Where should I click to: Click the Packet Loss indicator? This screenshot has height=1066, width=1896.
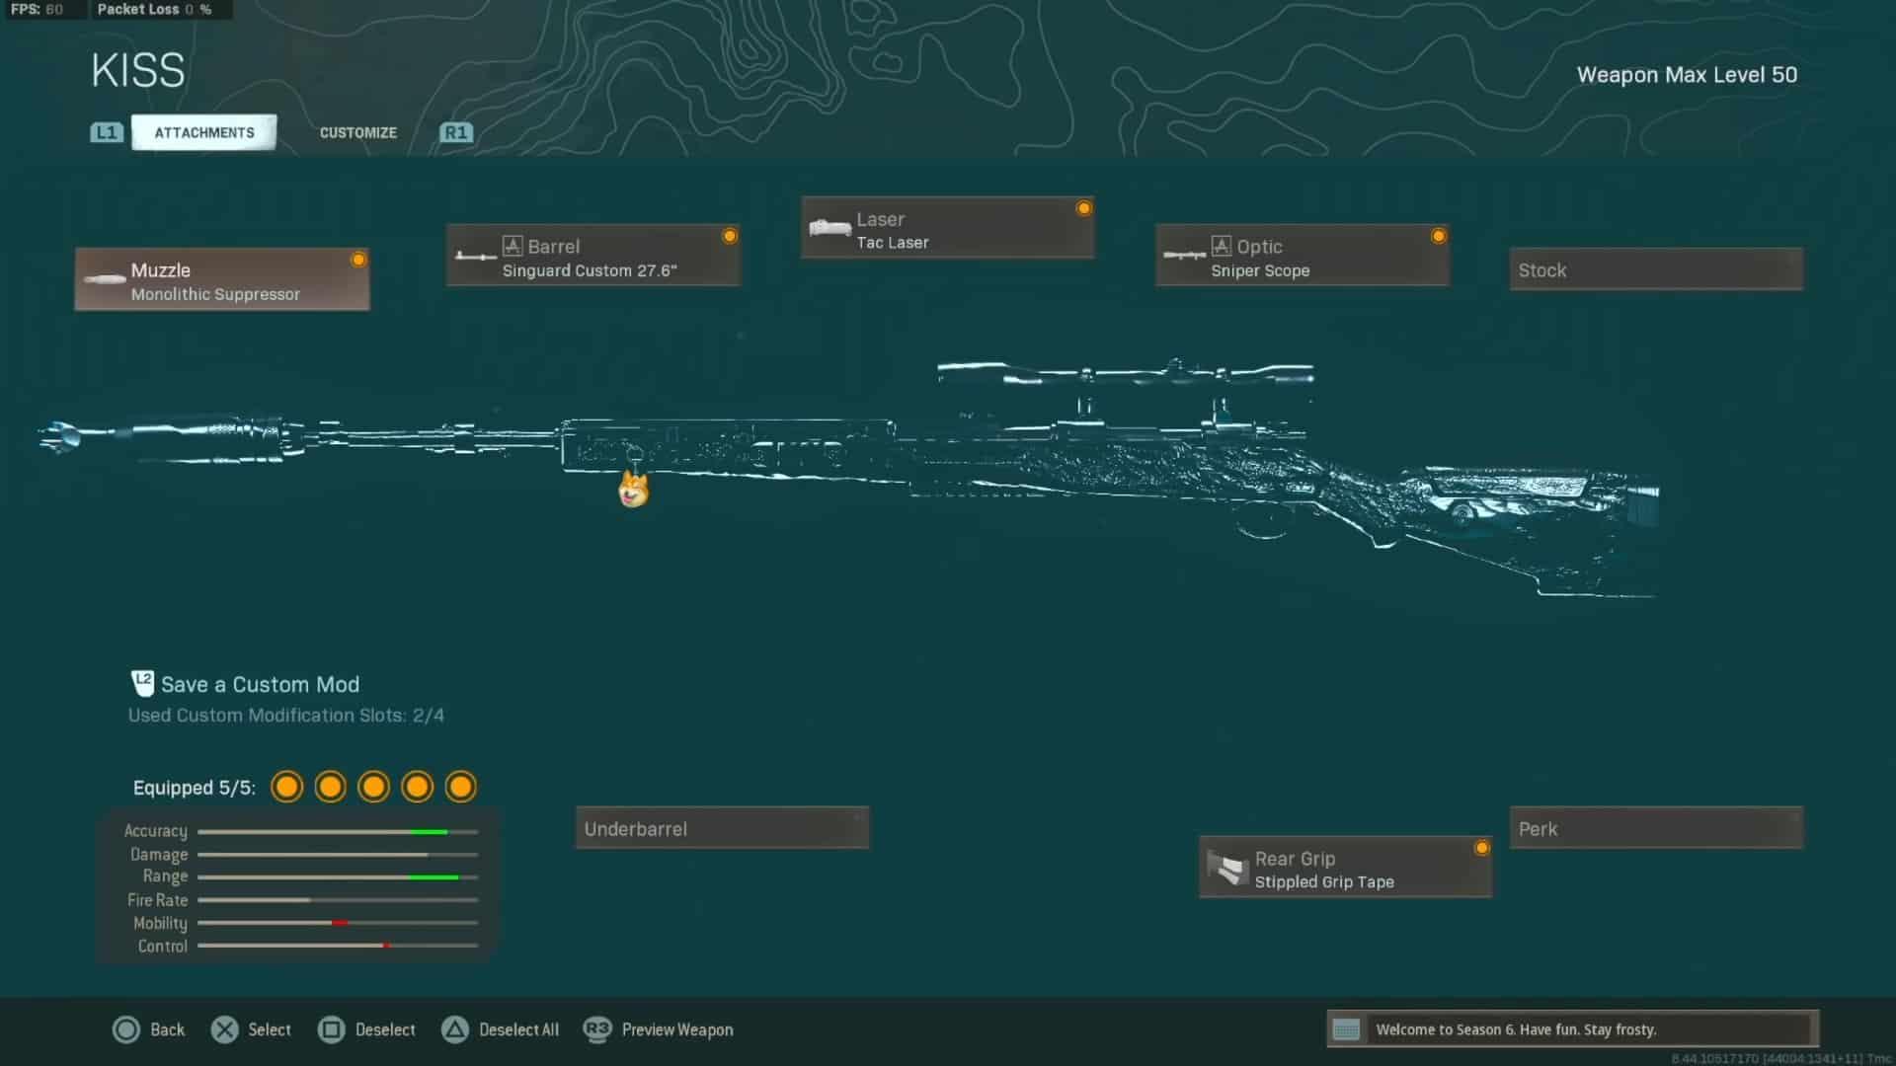coord(154,9)
